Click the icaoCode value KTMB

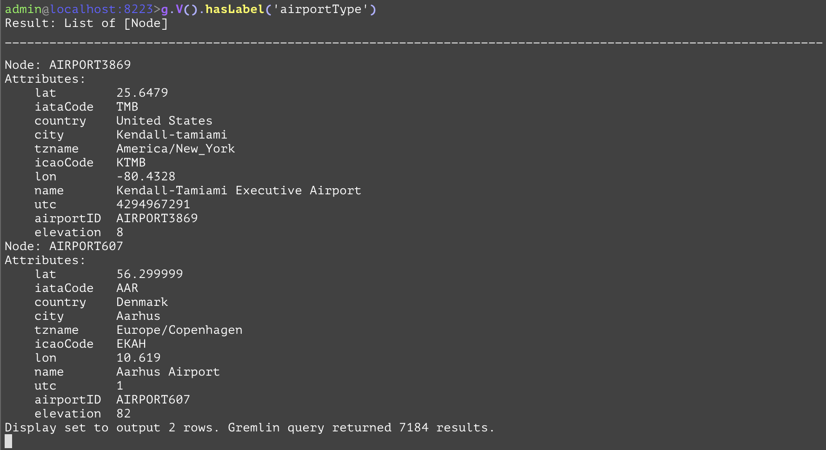coord(131,162)
